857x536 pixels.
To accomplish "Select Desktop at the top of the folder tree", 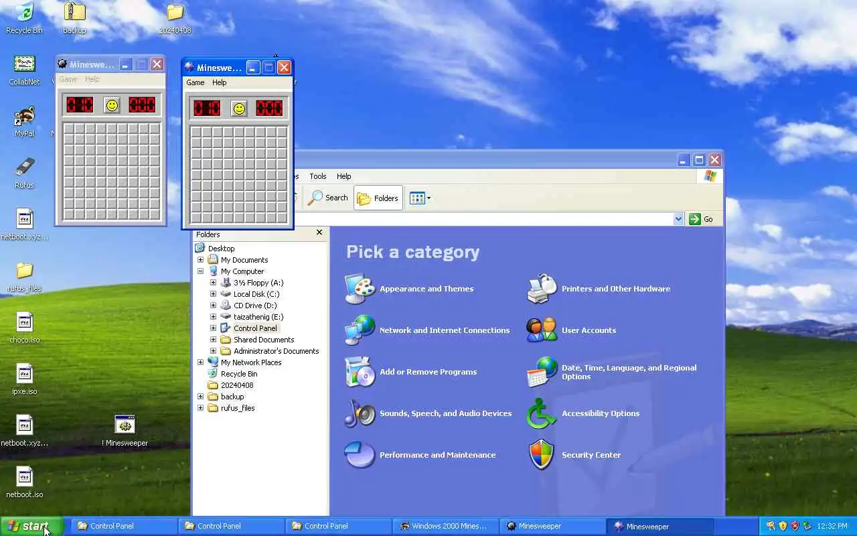I will coord(221,249).
